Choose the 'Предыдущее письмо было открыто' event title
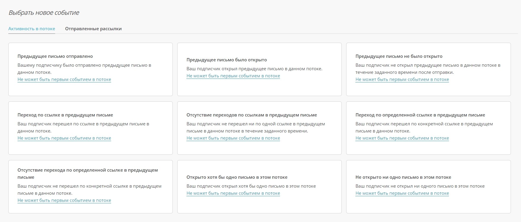The height and width of the screenshot is (222, 521). (x=226, y=60)
